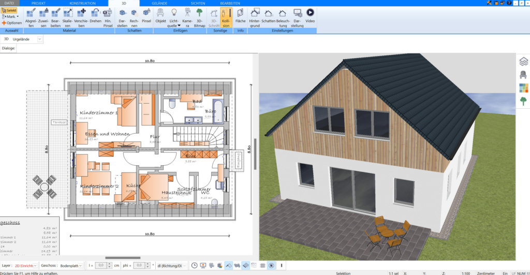
Task: Select Pinsel in the Schatten group
Action: (146, 16)
